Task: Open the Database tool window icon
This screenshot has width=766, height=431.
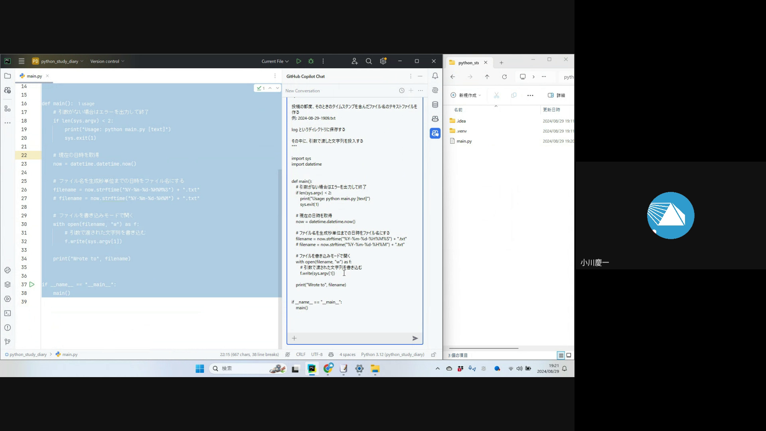Action: (435, 105)
